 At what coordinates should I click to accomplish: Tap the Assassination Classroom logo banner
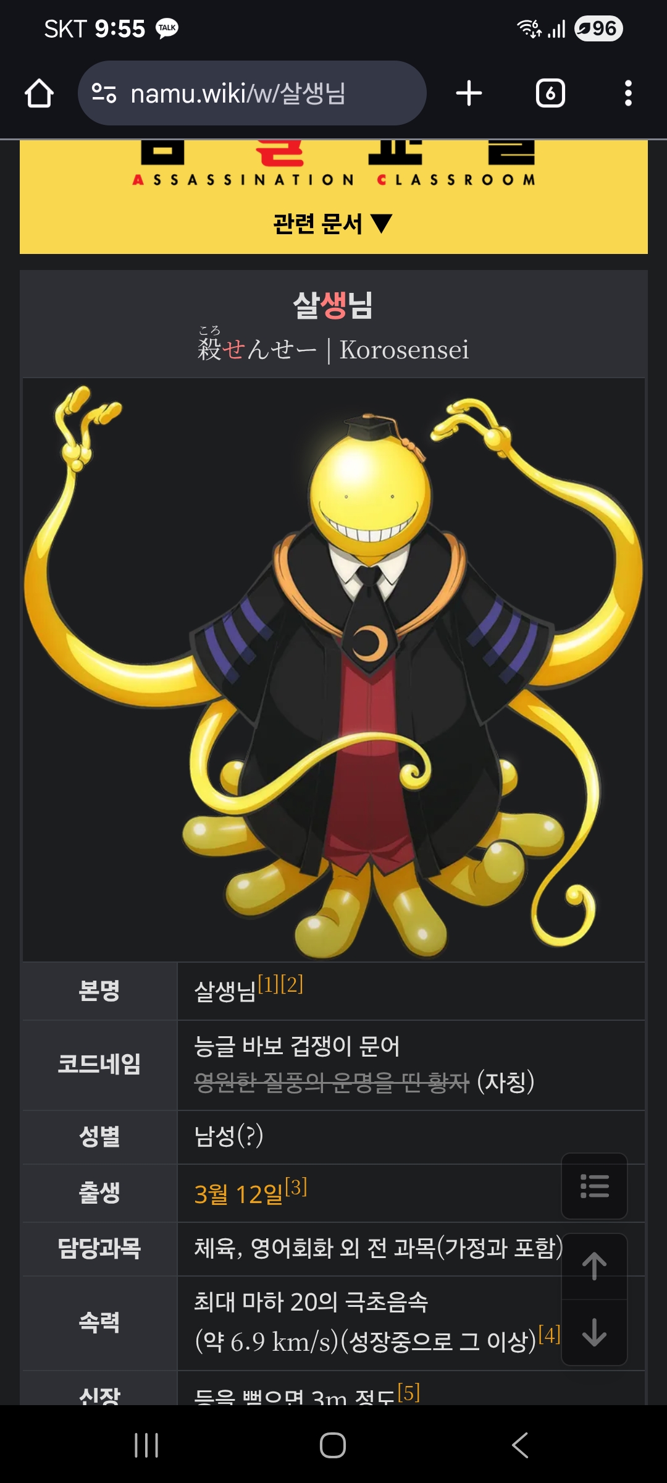click(333, 164)
